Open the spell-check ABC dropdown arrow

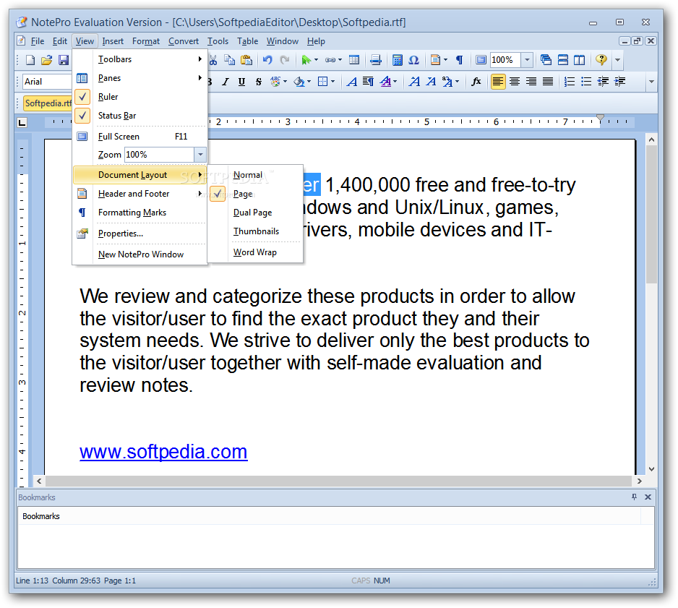(x=286, y=82)
